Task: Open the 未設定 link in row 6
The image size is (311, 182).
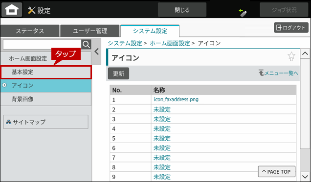Action: click(x=162, y=148)
